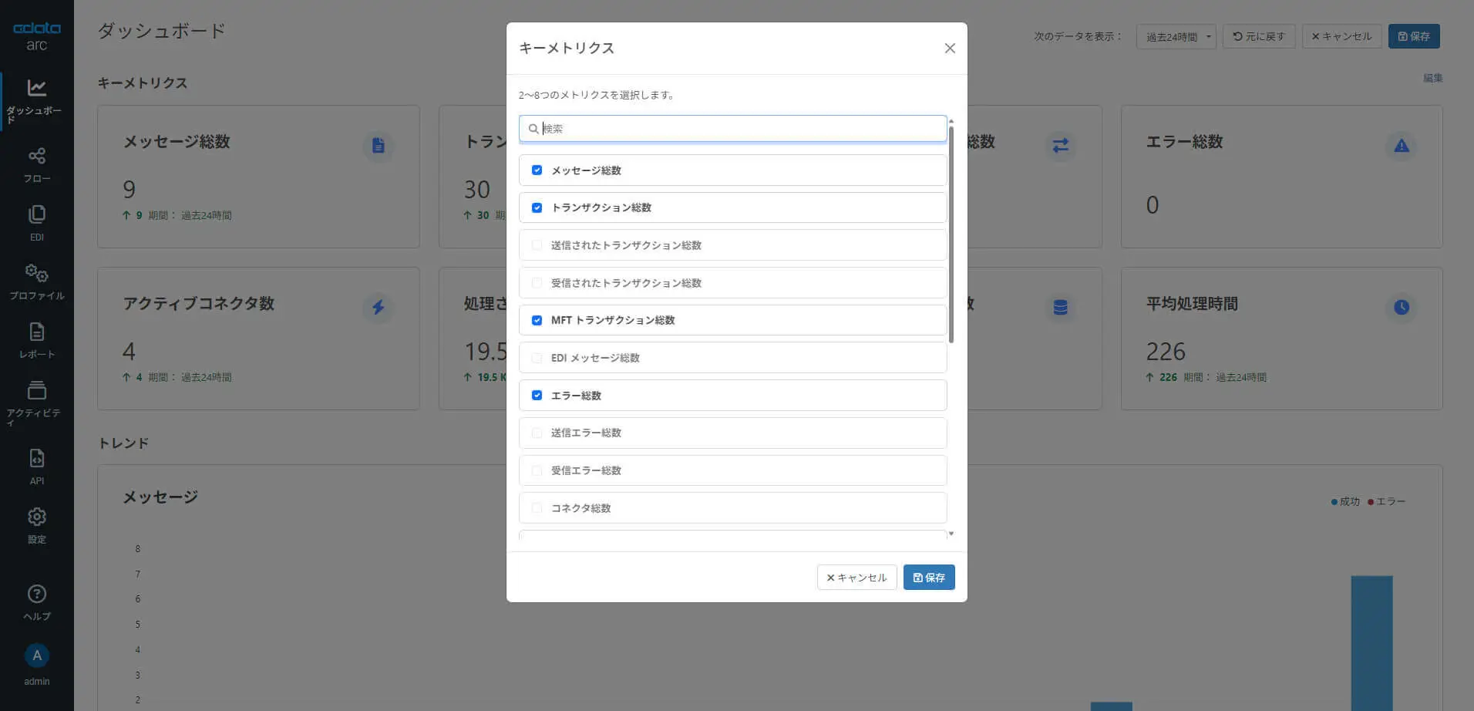Check the 送信エラー総数 checkbox

click(x=537, y=433)
